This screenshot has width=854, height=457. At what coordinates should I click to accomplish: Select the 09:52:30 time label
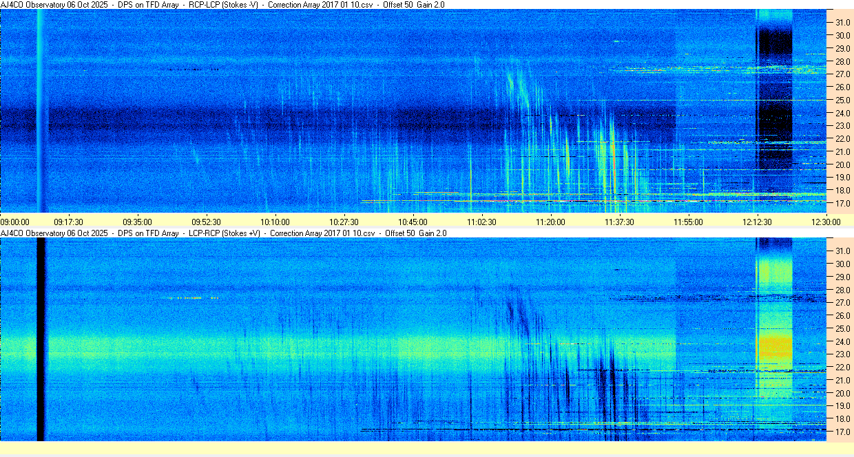click(x=207, y=222)
